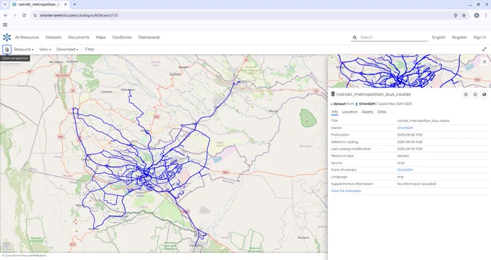Screen dimensions: 491x260
Task: Click the first circular icon beside dataset title
Action: (x=466, y=95)
